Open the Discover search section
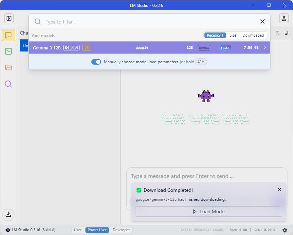 pos(8,84)
